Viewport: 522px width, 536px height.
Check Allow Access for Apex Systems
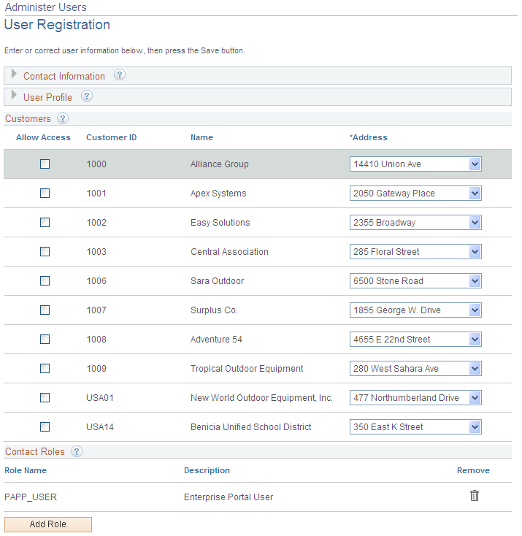coord(45,193)
